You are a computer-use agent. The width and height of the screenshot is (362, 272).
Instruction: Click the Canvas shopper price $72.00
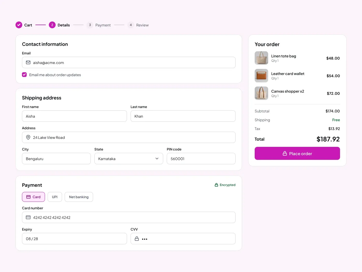point(333,94)
